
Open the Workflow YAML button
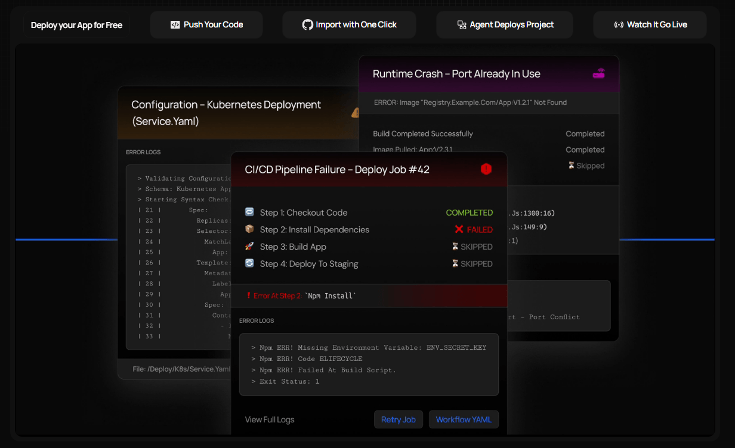464,419
